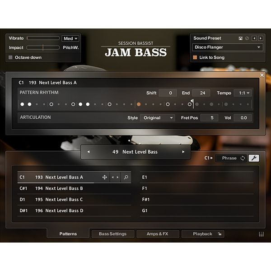Click the Shift value field
Screen dimensions: 271x271
(168, 93)
